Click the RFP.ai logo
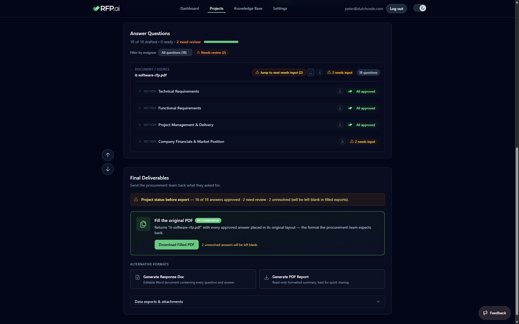 tap(106, 8)
